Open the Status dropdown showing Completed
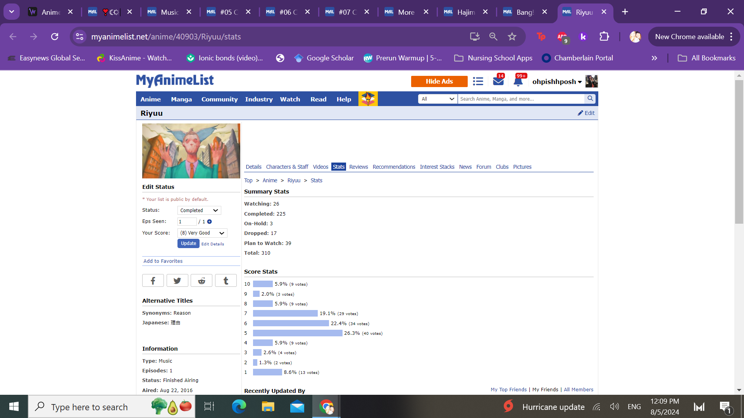Image resolution: width=744 pixels, height=418 pixels. pyautogui.click(x=199, y=211)
